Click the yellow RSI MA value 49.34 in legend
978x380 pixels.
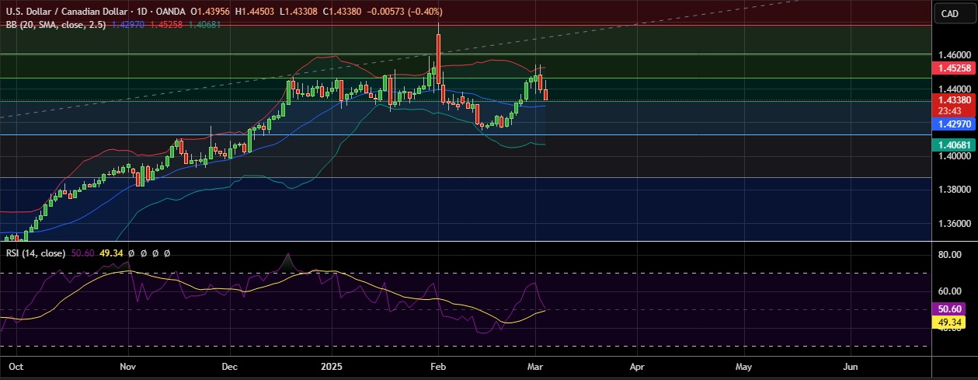point(112,253)
